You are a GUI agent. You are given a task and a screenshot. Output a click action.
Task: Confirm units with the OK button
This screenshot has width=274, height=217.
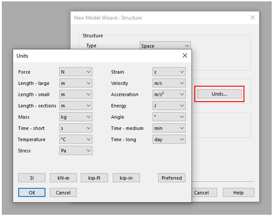coord(32,192)
